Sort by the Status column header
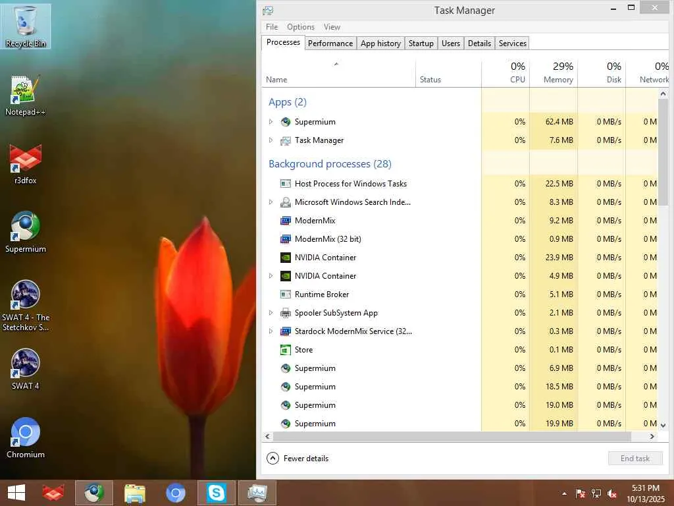 448,73
